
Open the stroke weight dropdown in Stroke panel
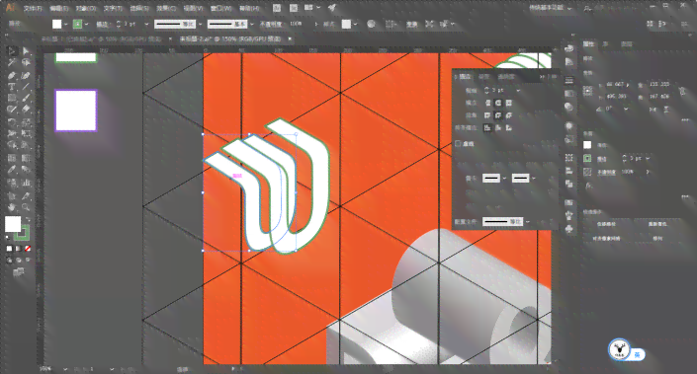click(518, 91)
